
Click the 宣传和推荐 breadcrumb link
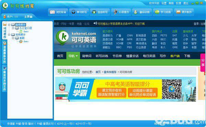point(110,72)
